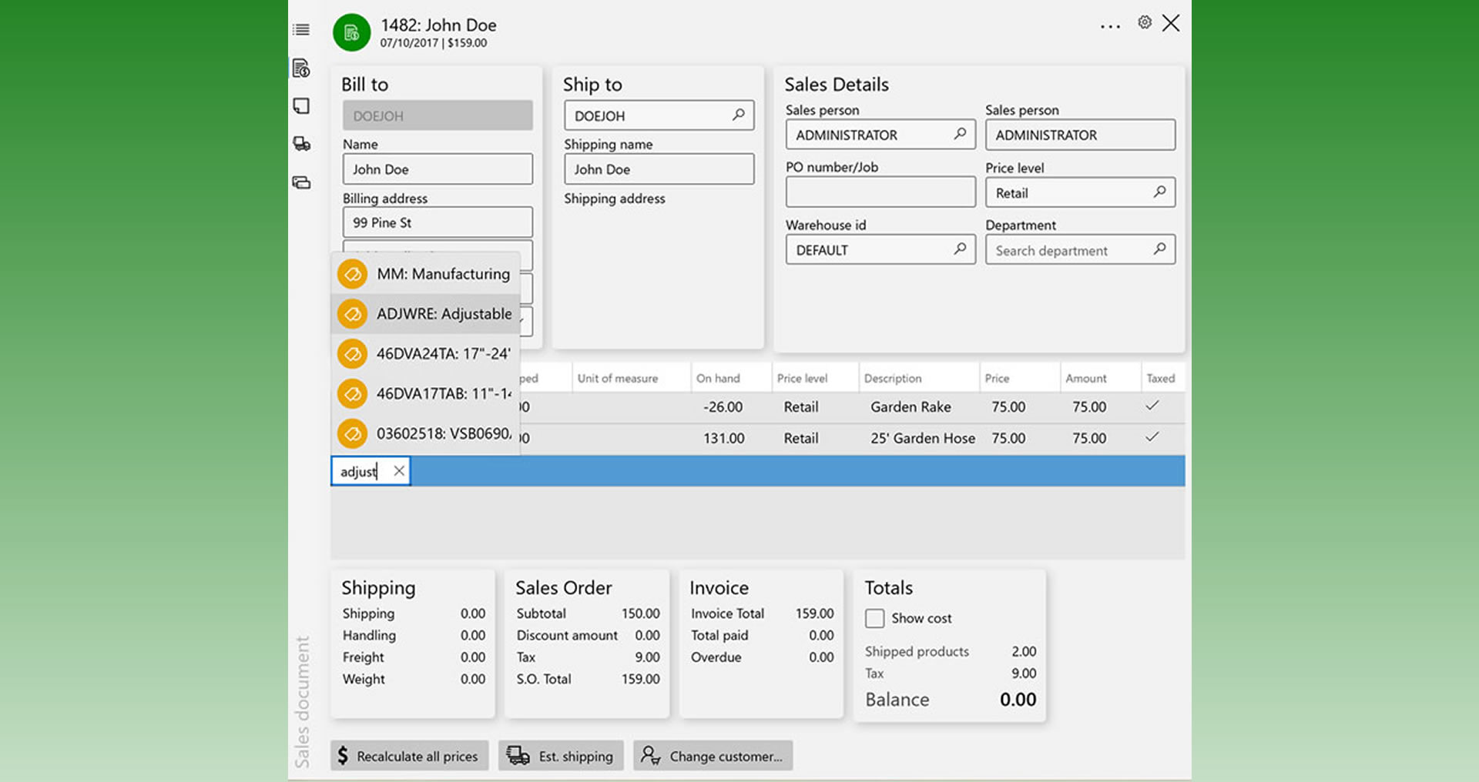This screenshot has width=1479, height=782.
Task: Uncheck Taxed for the 25' Garden Hose line
Action: (1152, 437)
